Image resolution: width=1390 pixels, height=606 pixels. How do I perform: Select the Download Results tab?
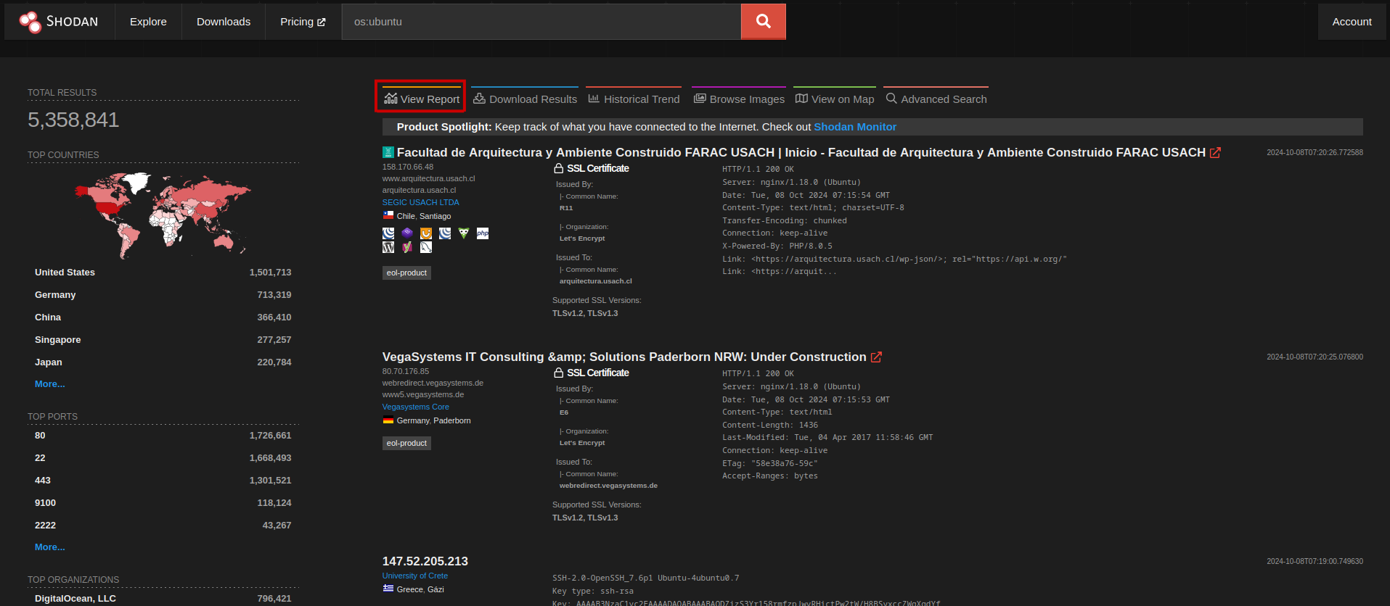525,97
